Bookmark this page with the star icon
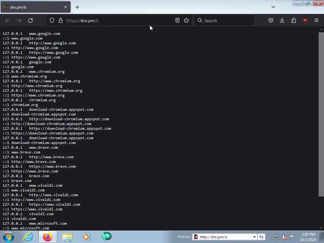Image resolution: width=324 pixels, height=243 pixels. click(x=186, y=20)
